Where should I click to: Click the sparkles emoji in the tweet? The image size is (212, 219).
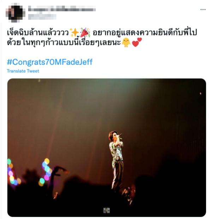(x=74, y=32)
